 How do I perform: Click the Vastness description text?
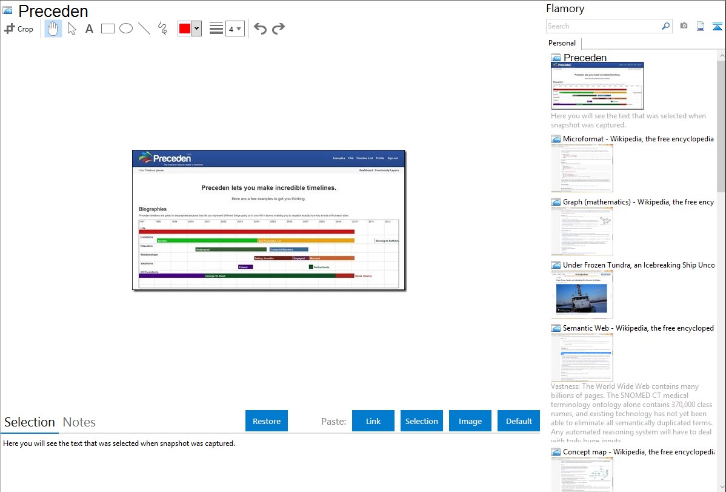point(631,413)
